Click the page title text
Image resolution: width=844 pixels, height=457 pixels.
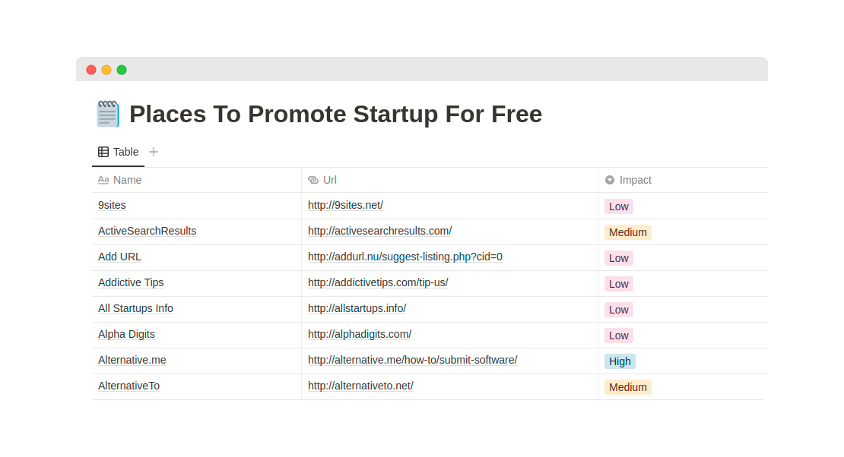[336, 114]
